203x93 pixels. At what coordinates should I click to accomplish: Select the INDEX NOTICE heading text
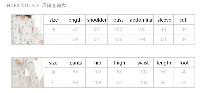[22, 5]
